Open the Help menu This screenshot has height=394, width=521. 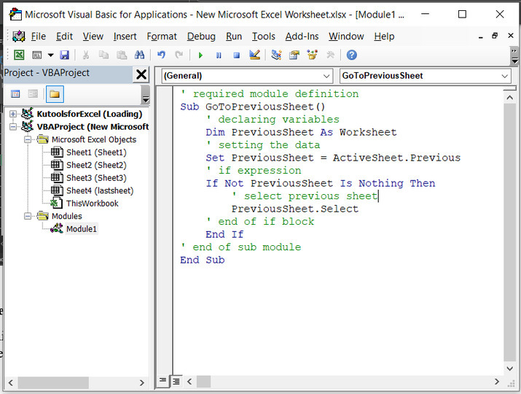tap(384, 36)
